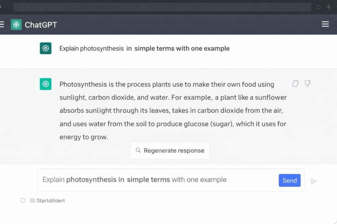Click the ChatGPT logo in the header
337x224 pixels.
(16, 25)
